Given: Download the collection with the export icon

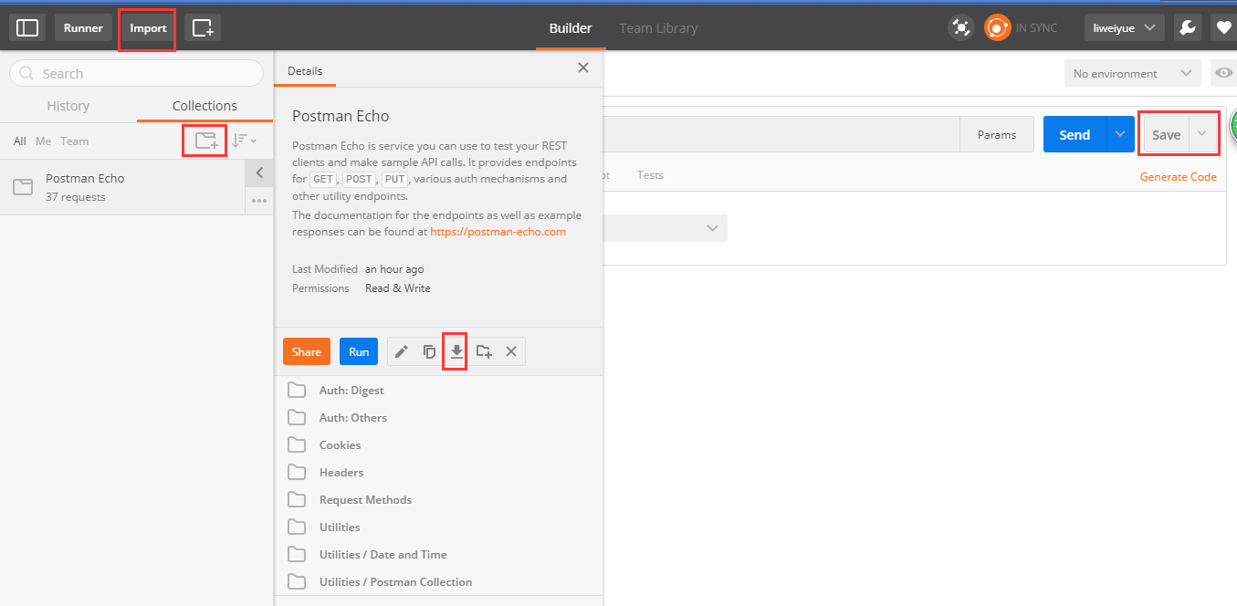Looking at the screenshot, I should pyautogui.click(x=456, y=351).
